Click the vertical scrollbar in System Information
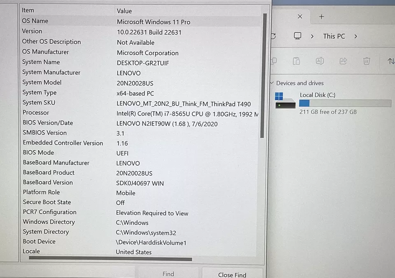395x278 pixels. 264,74
